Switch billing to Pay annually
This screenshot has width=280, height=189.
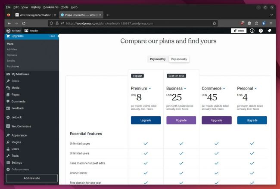(179, 59)
